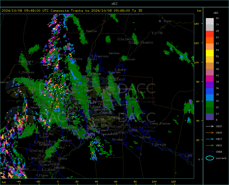Click the L_Vegas place label
Viewport: 229px width, 185px height.
33,107
